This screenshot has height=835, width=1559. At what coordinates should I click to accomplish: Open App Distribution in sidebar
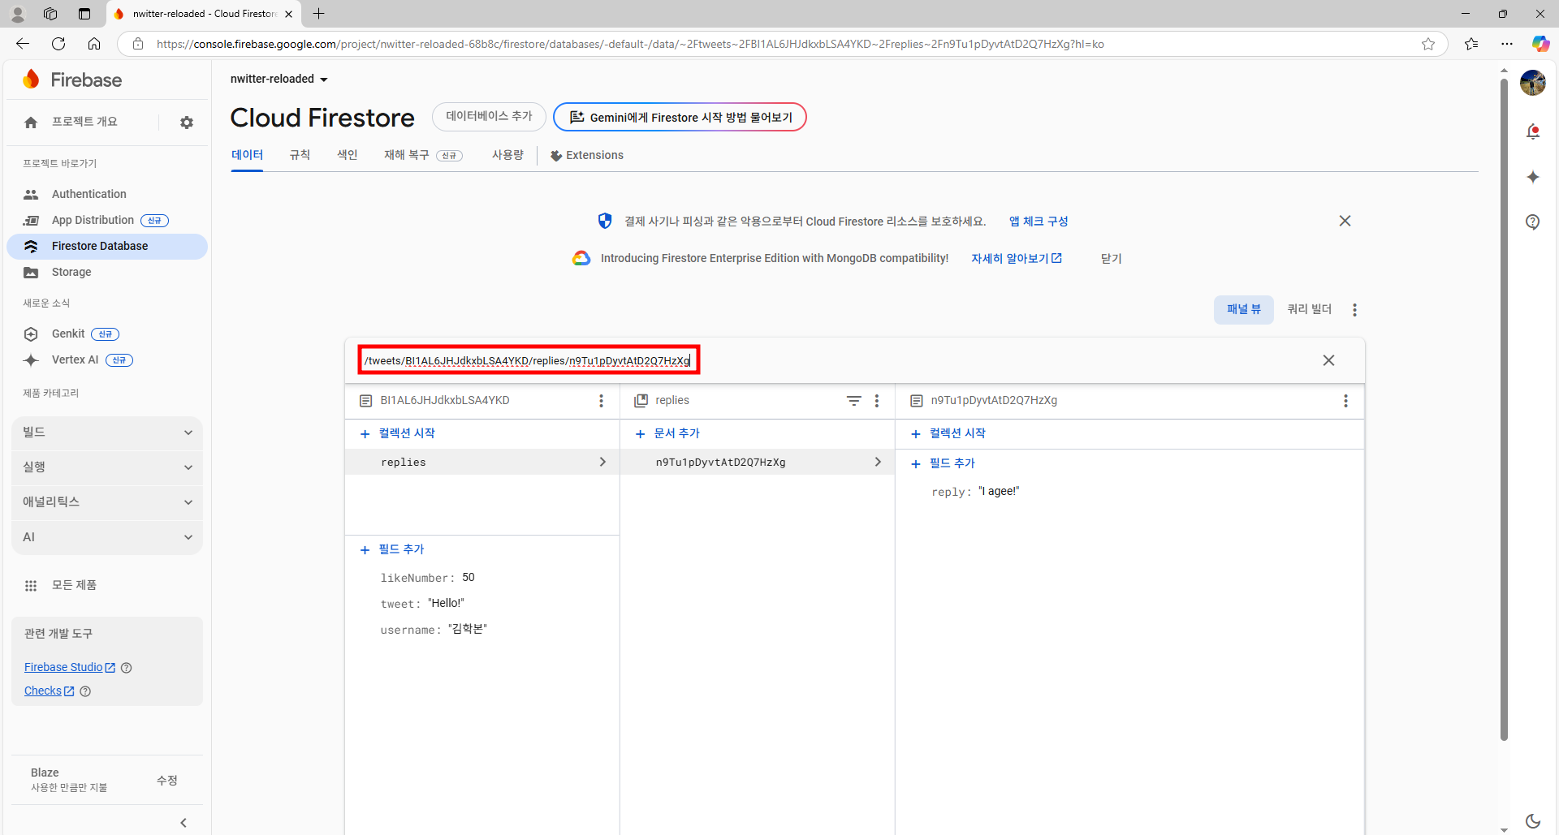pos(93,220)
